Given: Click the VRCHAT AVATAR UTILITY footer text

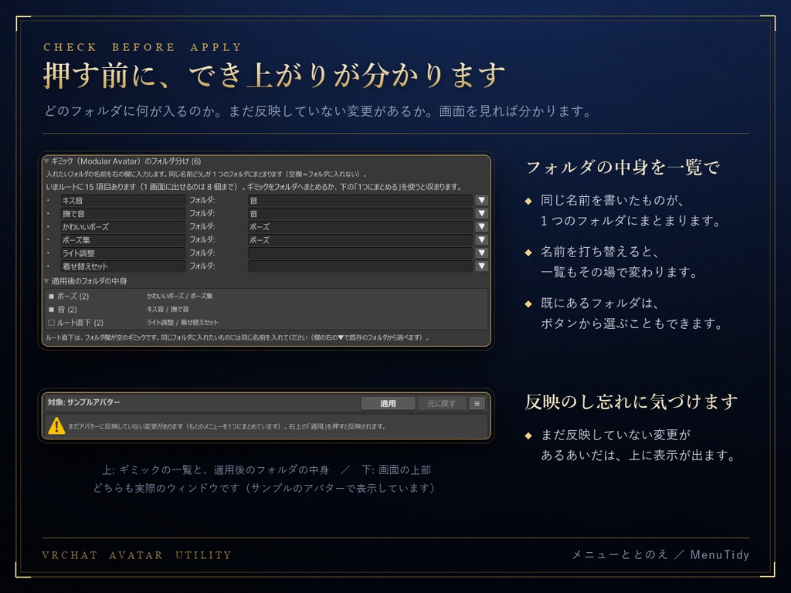Looking at the screenshot, I should coord(137,555).
